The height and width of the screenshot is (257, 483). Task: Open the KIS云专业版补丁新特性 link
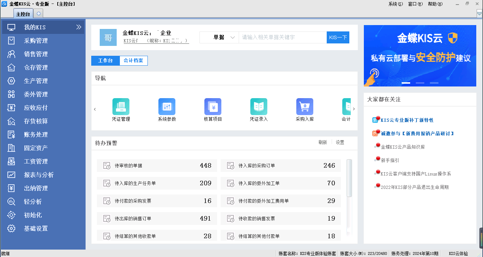tap(407, 120)
